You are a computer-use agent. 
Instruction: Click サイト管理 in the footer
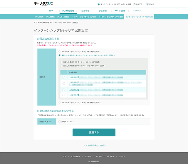(x=110, y=156)
